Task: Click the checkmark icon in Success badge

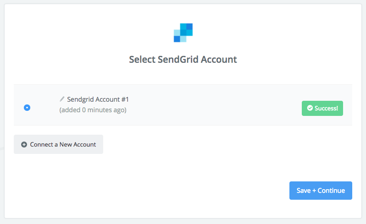Action: click(310, 108)
